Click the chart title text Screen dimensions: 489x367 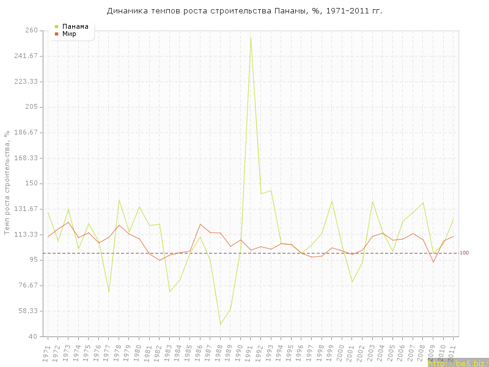pyautogui.click(x=244, y=11)
